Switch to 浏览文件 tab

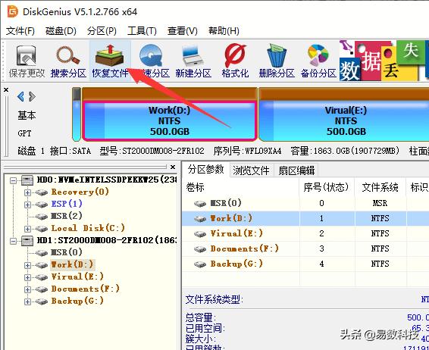[x=251, y=170]
